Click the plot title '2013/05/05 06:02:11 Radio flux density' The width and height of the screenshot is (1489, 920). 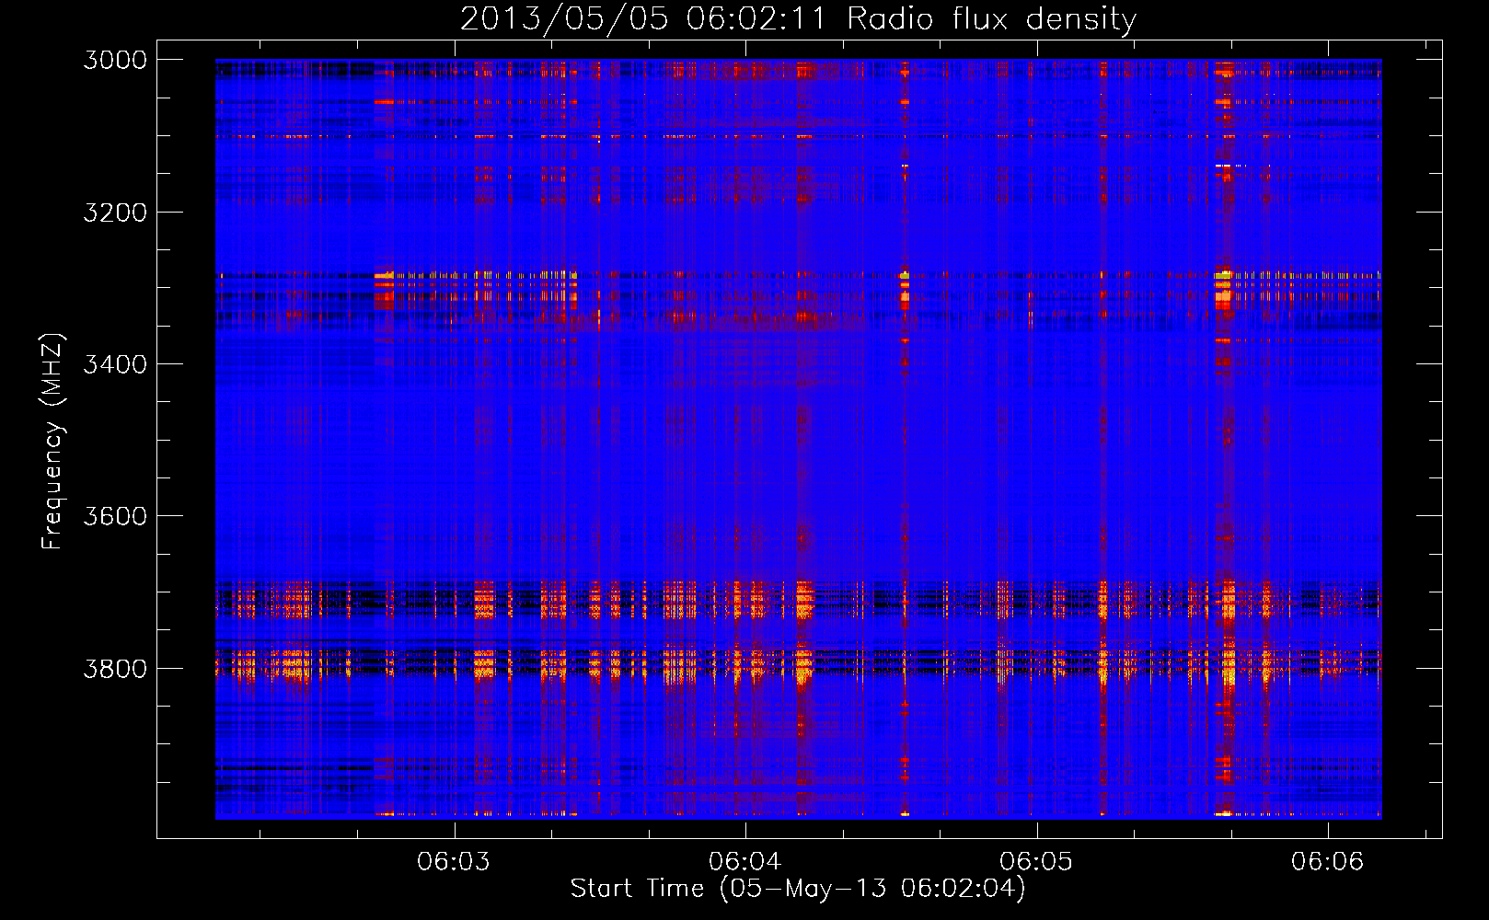click(798, 18)
